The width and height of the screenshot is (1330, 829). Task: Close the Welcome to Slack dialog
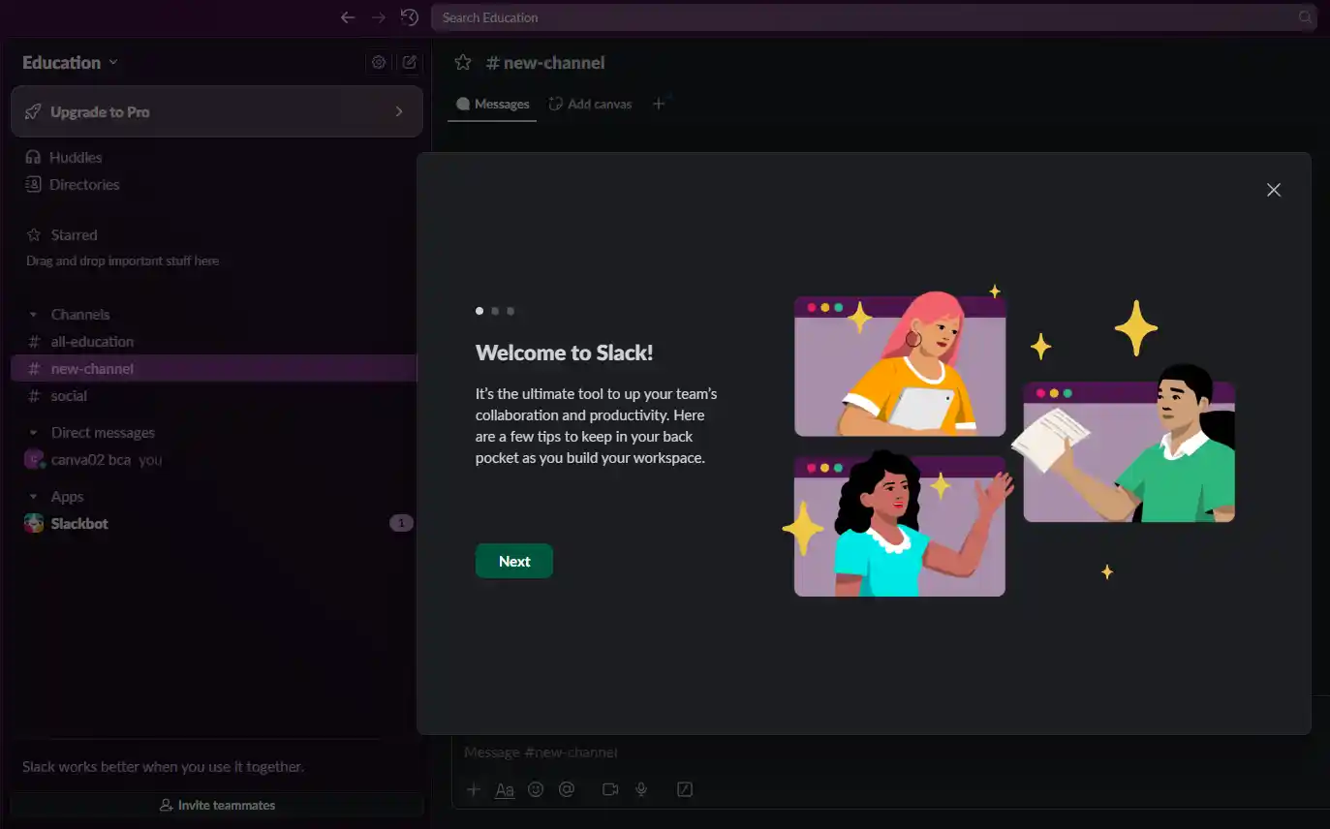coord(1274,190)
